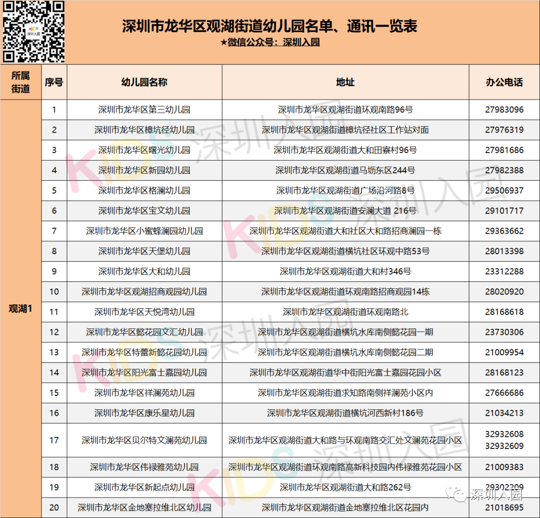Viewport: 540px width, 518px height.
Task: Click 深圳市龙华区第三幼儿园 name cell
Action: tap(144, 110)
